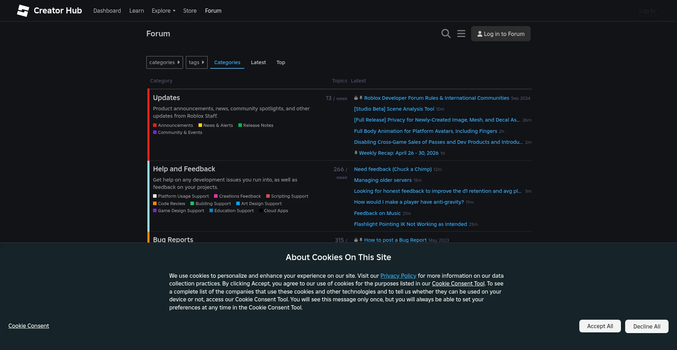Click the Latest column header
This screenshot has width=677, height=350.
coord(358,81)
